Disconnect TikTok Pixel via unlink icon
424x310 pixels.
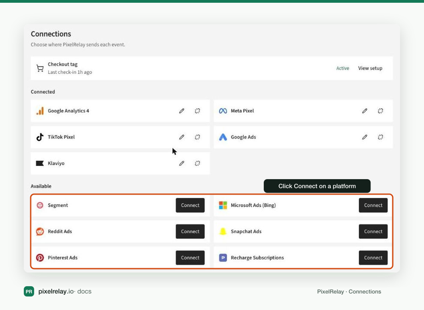coord(198,137)
